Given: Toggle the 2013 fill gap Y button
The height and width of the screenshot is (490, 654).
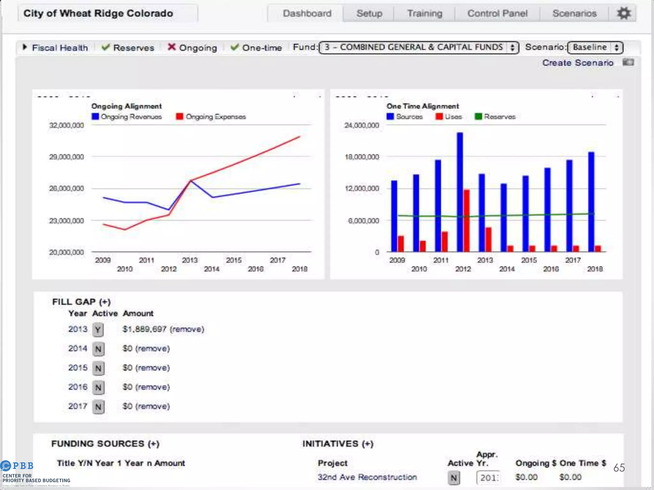Looking at the screenshot, I should click(x=98, y=330).
